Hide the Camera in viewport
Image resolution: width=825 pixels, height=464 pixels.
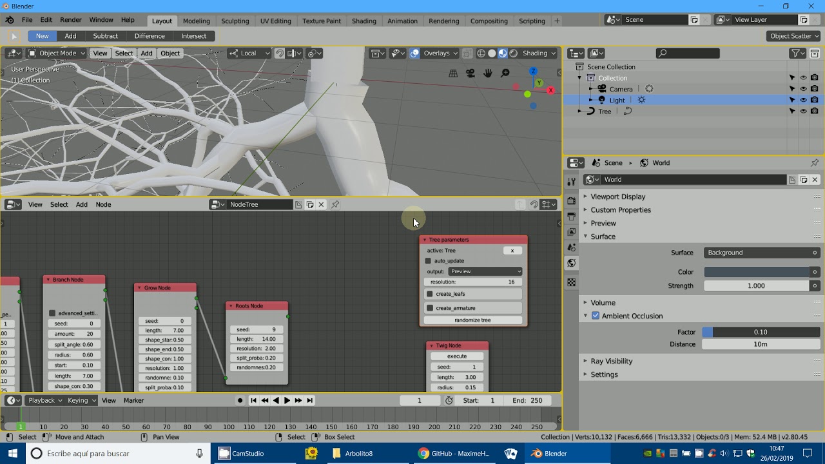tap(803, 89)
